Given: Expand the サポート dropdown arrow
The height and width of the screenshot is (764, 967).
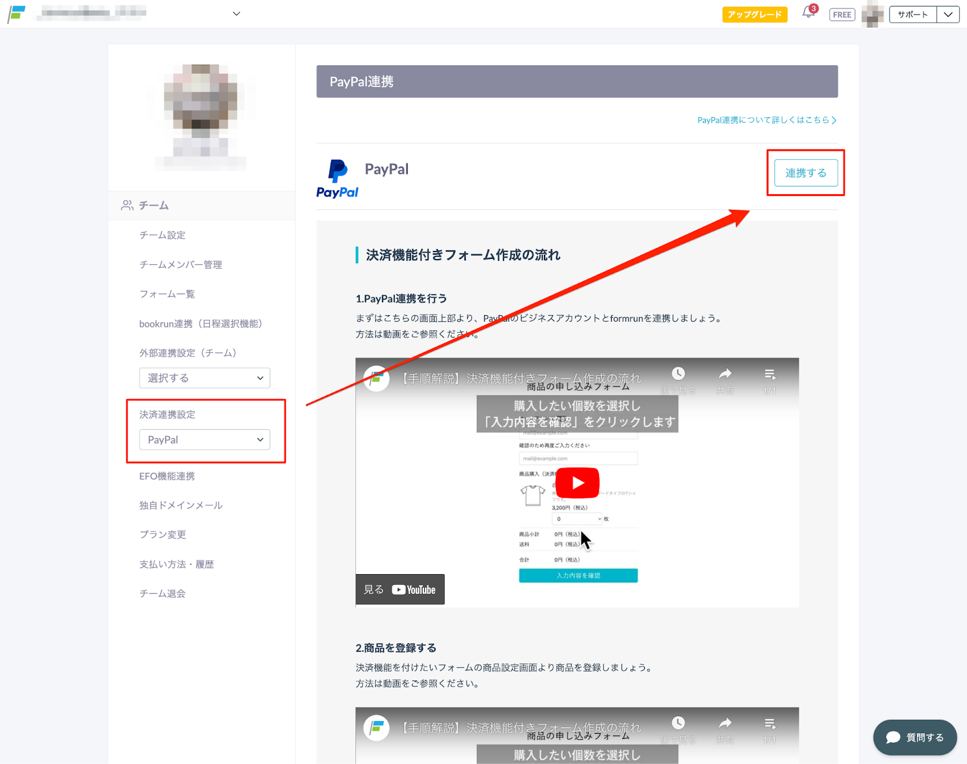Looking at the screenshot, I should tap(948, 15).
